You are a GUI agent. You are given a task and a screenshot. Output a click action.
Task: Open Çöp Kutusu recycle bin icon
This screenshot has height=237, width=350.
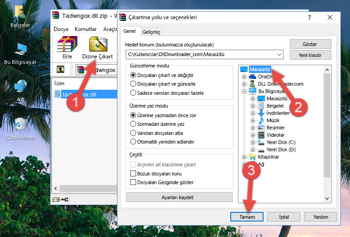coord(20,129)
